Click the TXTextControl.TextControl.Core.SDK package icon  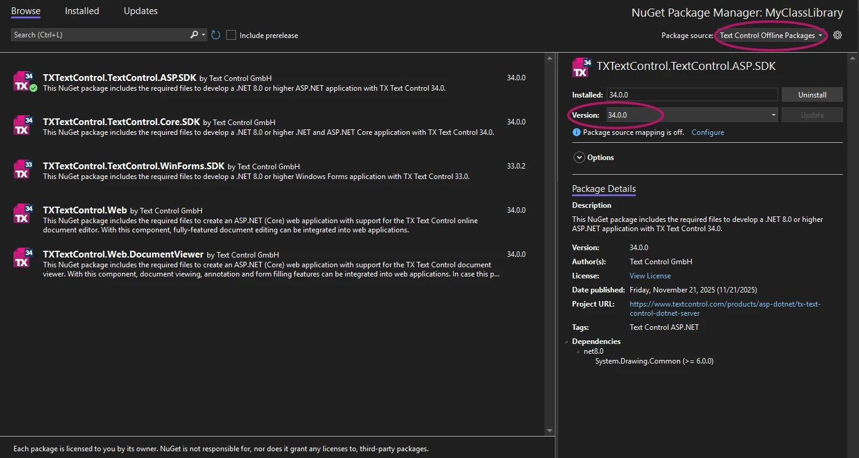23,125
